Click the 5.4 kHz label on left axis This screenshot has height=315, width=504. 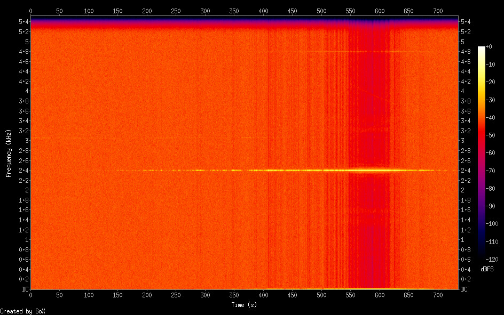23,22
